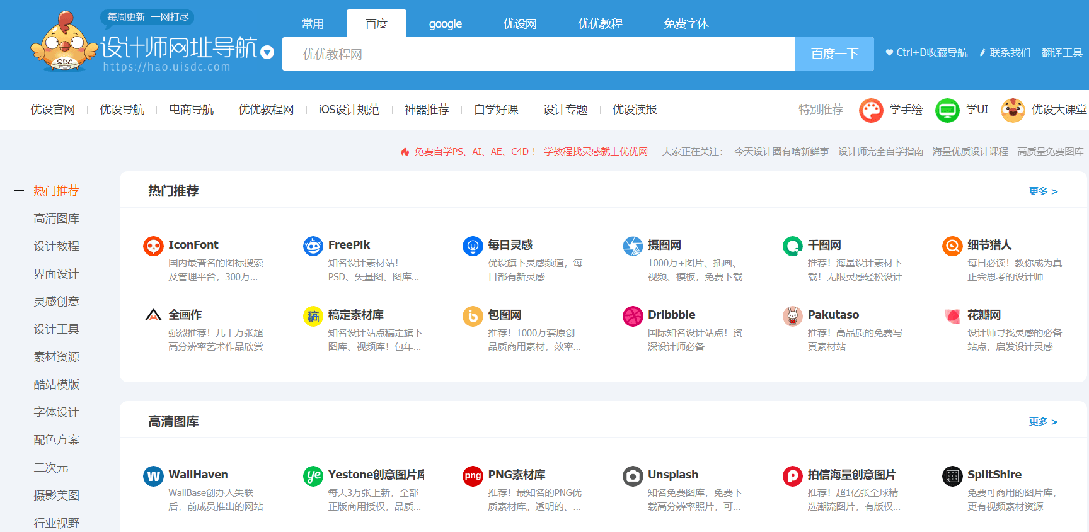Expand 更多 in 热门推荐 section
1089x532 pixels.
1043,191
